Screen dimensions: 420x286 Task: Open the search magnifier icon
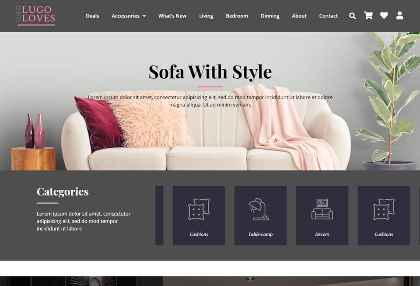[x=352, y=16]
